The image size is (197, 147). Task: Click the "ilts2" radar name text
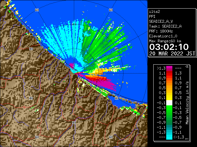(155, 12)
